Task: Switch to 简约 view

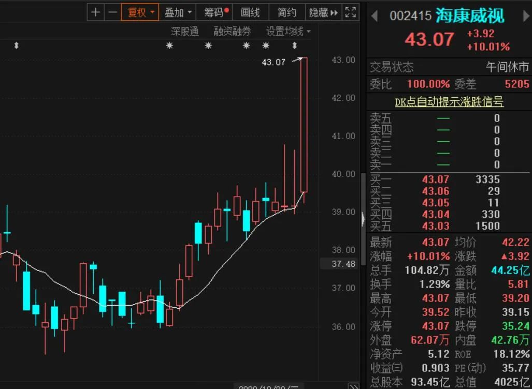Action: (x=287, y=12)
